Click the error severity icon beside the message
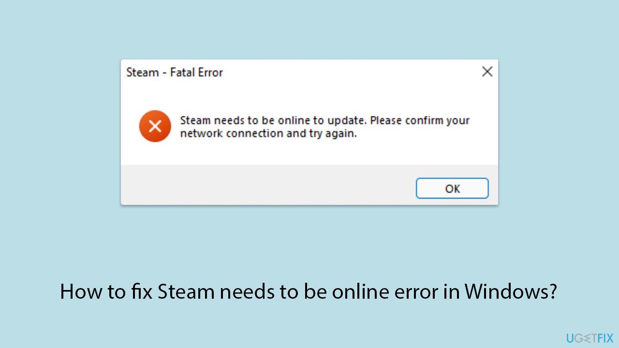The height and width of the screenshot is (348, 619). coord(155,126)
